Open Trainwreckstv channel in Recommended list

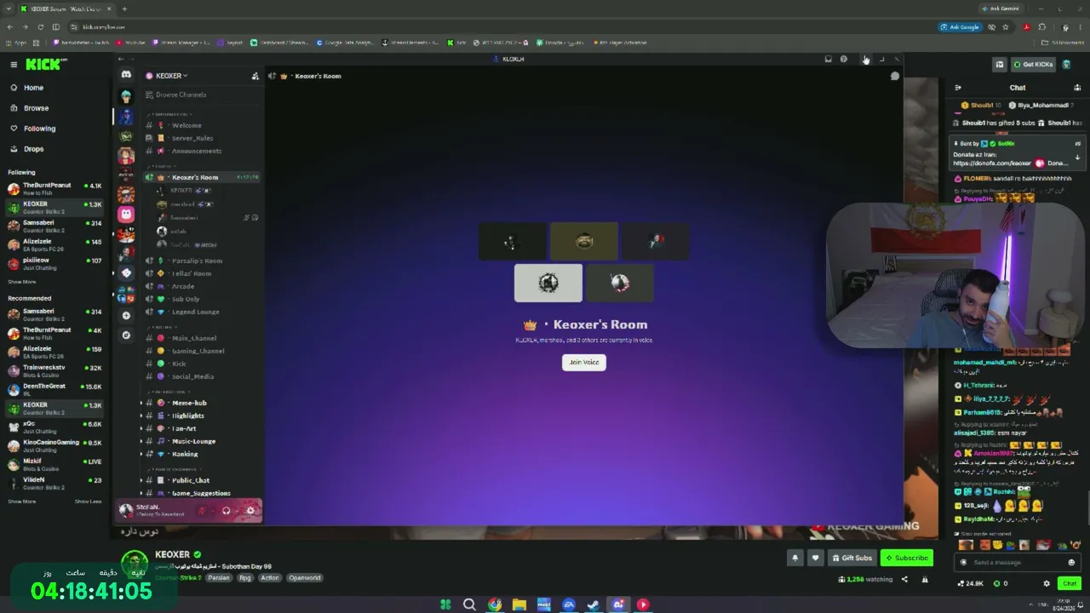click(54, 371)
